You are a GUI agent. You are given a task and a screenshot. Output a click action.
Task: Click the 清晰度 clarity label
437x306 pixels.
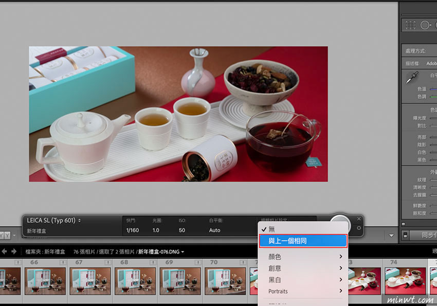point(420,187)
